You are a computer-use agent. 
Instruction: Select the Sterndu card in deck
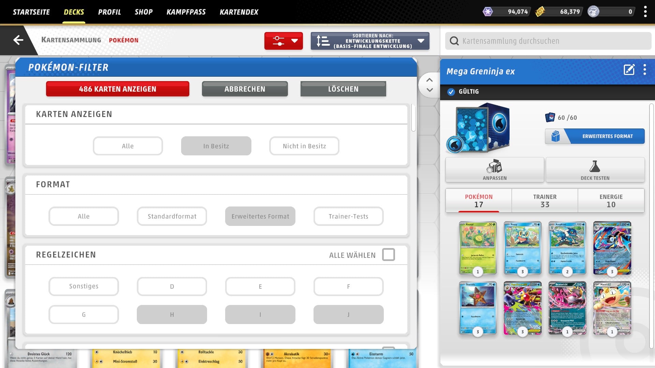tap(478, 308)
